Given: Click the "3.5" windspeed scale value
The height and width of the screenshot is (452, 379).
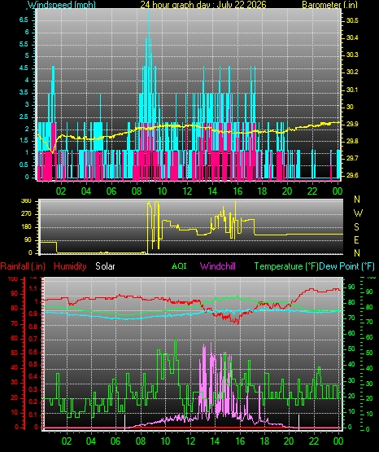Looking at the screenshot, I should [24, 93].
